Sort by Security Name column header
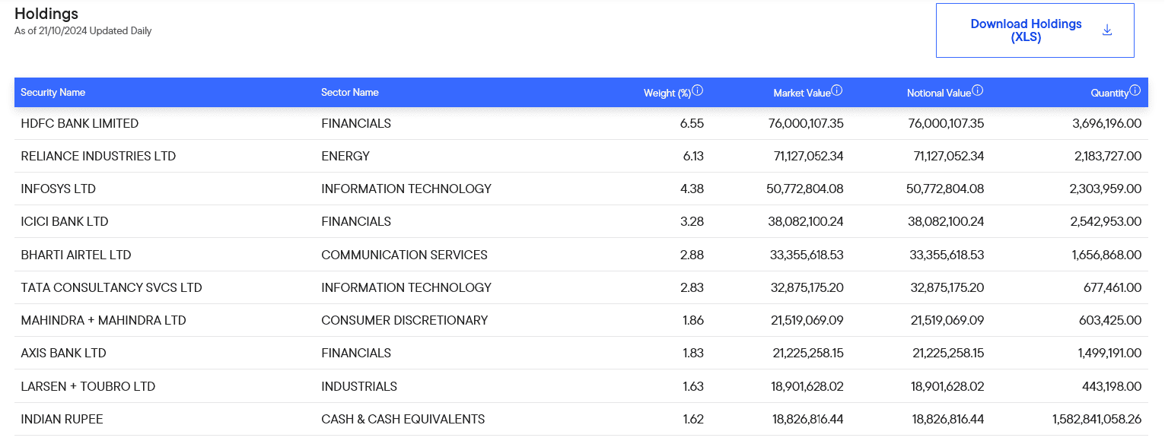This screenshot has width=1165, height=444. pos(53,93)
